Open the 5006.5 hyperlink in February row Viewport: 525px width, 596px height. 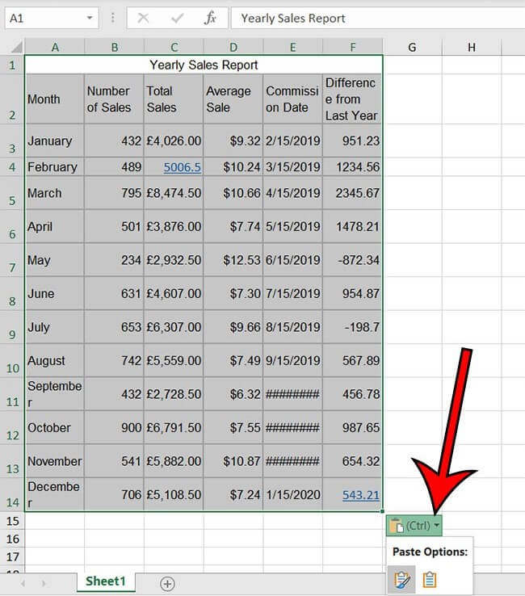pyautogui.click(x=182, y=167)
